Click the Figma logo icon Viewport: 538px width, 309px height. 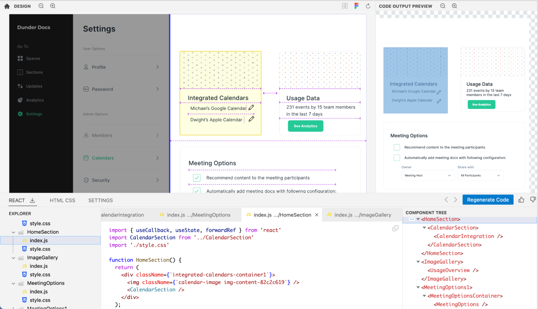[356, 6]
